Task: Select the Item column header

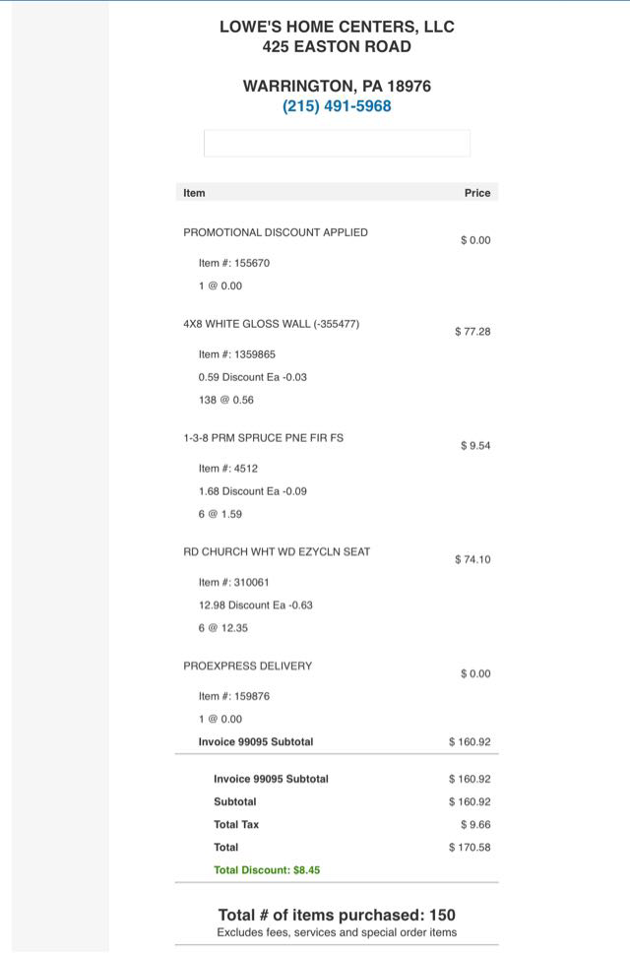Action: (x=194, y=193)
